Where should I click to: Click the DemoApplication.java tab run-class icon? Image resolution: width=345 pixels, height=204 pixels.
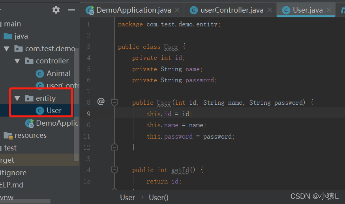point(90,10)
